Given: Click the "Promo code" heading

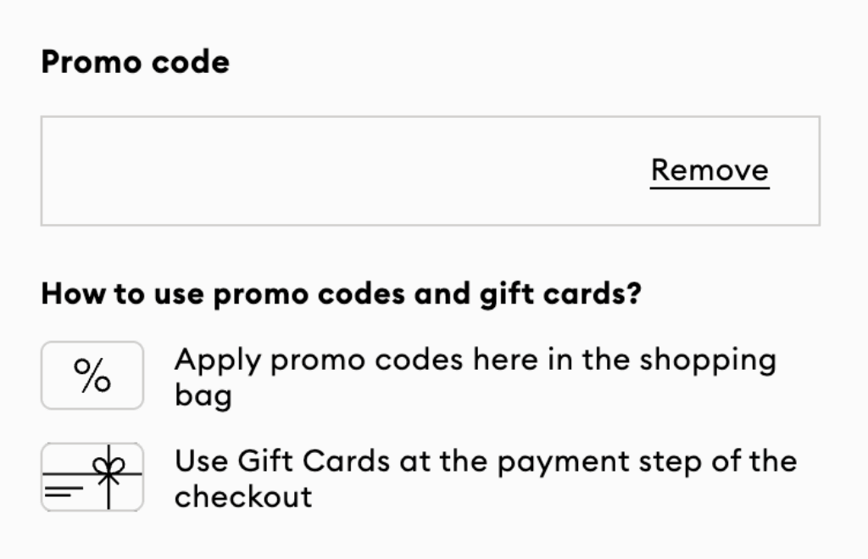Looking at the screenshot, I should [135, 62].
